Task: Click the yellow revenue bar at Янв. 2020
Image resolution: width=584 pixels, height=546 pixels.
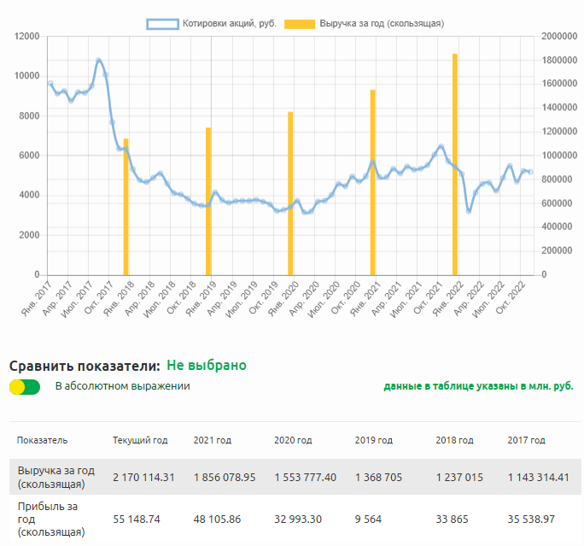Action: pos(290,195)
